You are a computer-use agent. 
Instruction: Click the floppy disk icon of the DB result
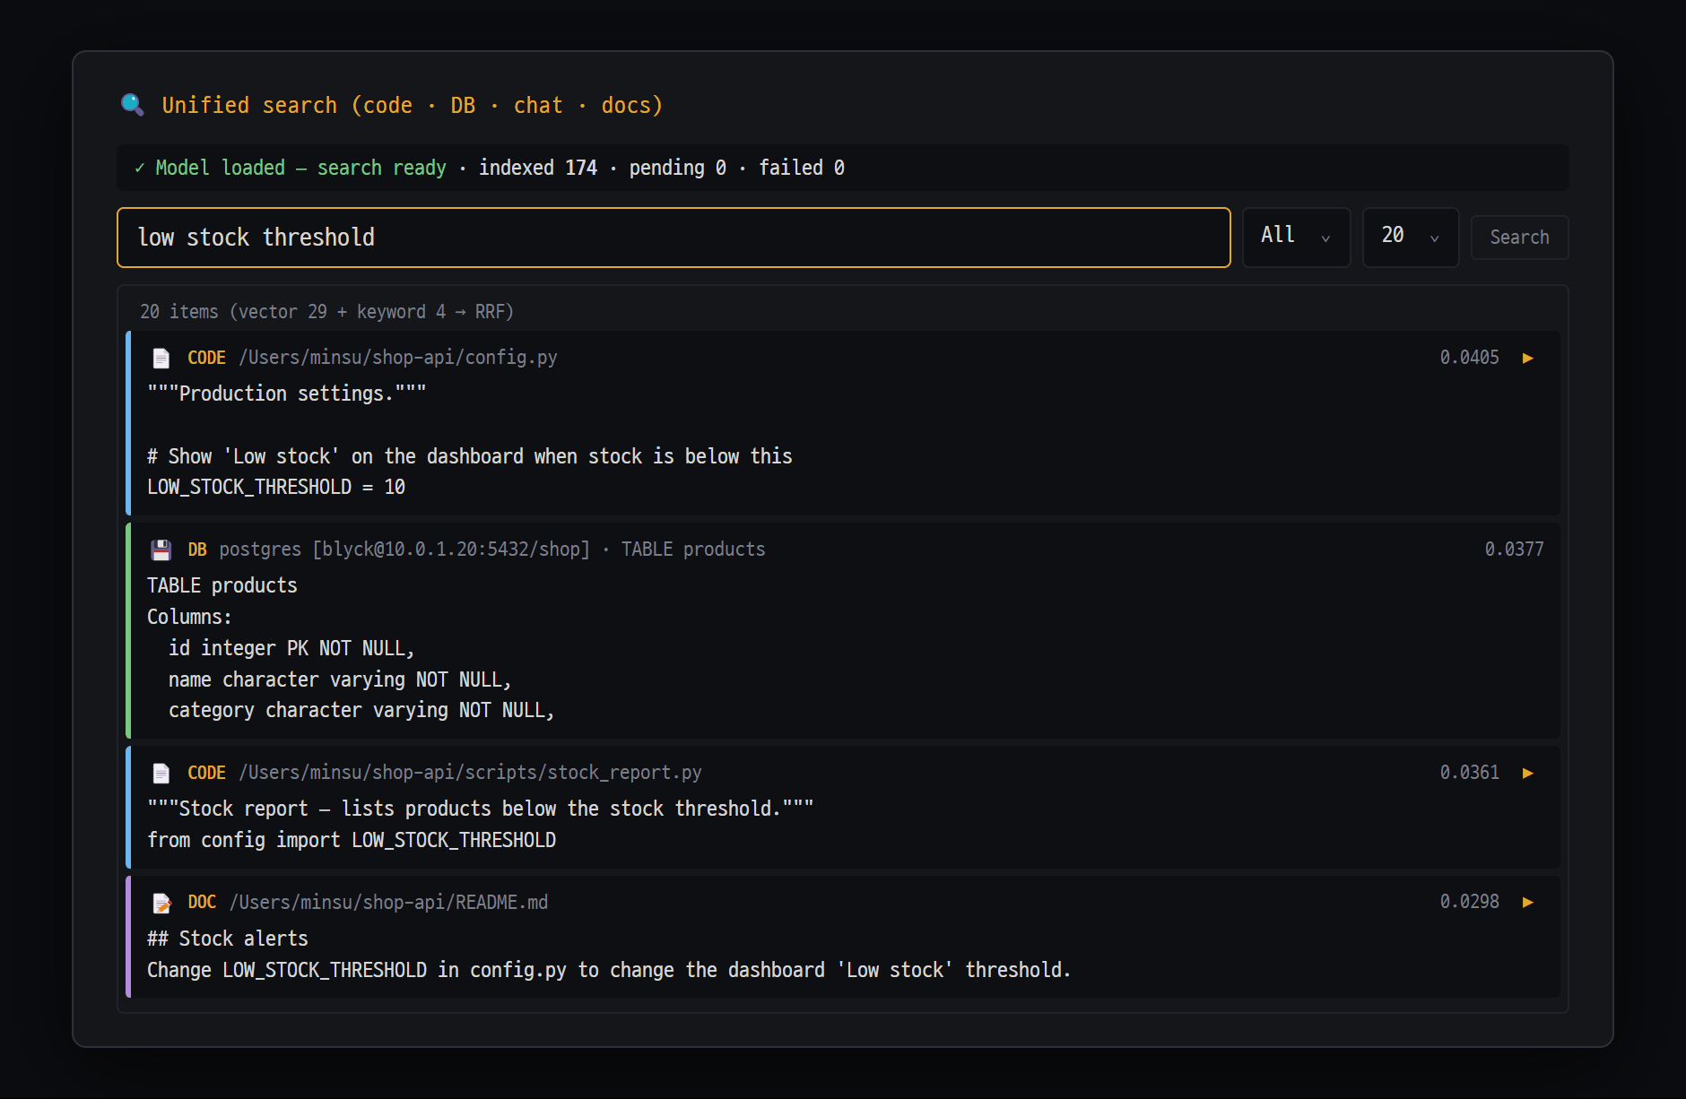(x=161, y=549)
